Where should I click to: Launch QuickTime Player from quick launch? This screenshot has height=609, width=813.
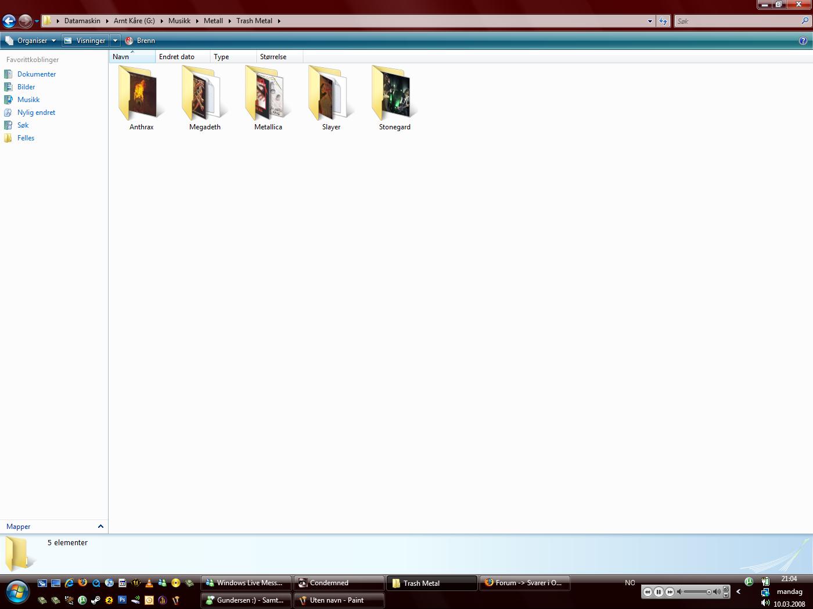(96, 583)
